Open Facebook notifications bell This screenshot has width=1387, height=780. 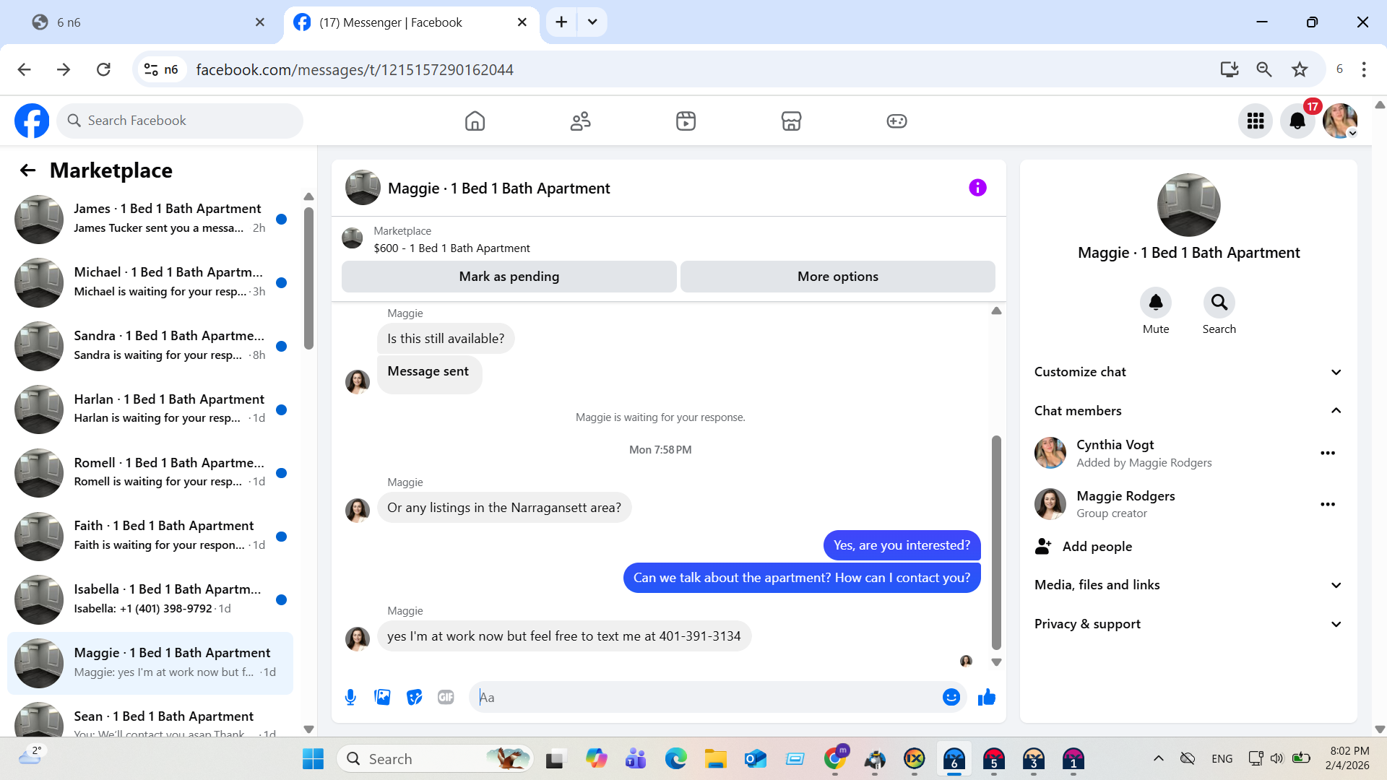(1297, 121)
